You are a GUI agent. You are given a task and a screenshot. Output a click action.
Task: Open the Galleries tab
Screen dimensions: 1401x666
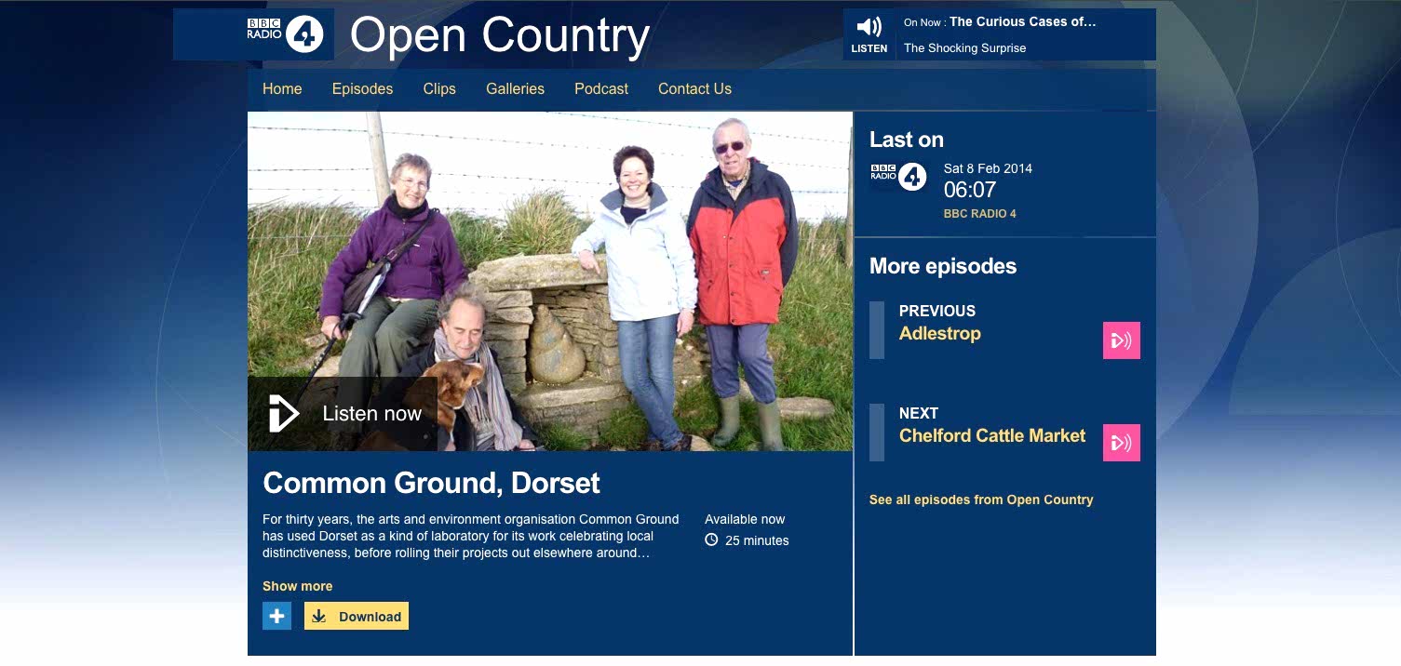pyautogui.click(x=515, y=89)
